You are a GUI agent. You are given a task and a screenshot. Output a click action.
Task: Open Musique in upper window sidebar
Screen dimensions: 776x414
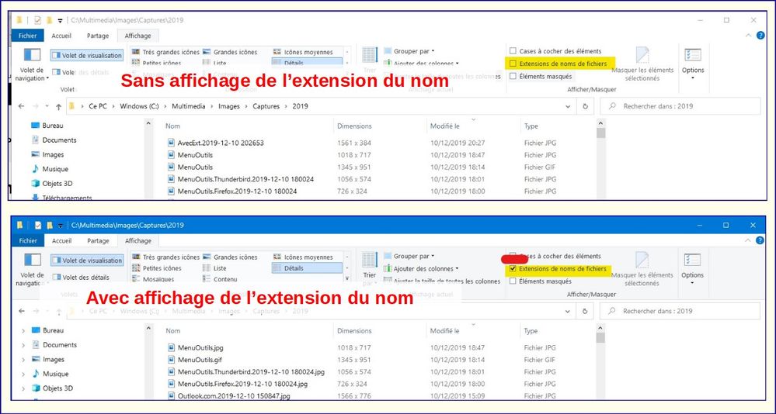50,169
